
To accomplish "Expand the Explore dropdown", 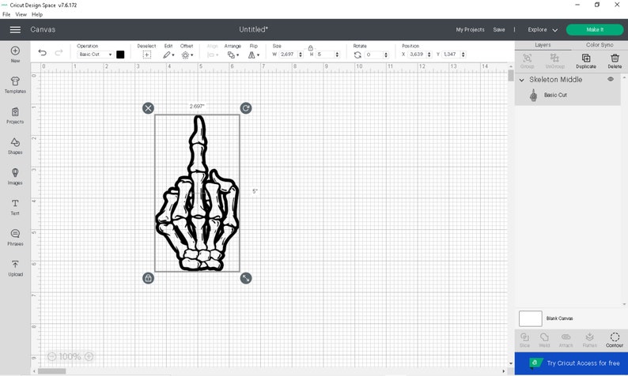I will [543, 30].
